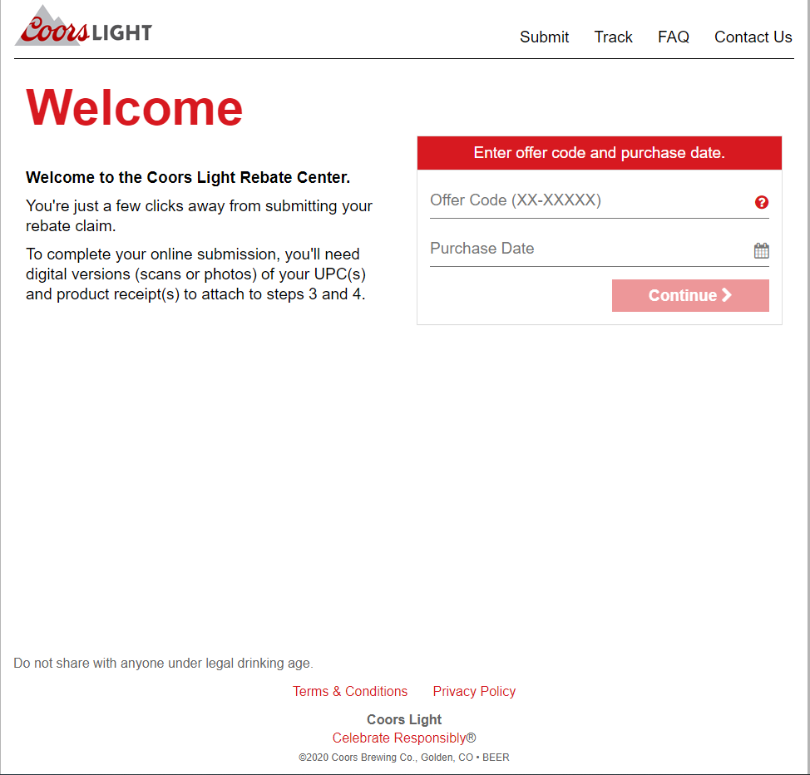The image size is (810, 775).
Task: Click 'Welcome to the Coors Light Rebate Center.' text
Action: click(188, 177)
